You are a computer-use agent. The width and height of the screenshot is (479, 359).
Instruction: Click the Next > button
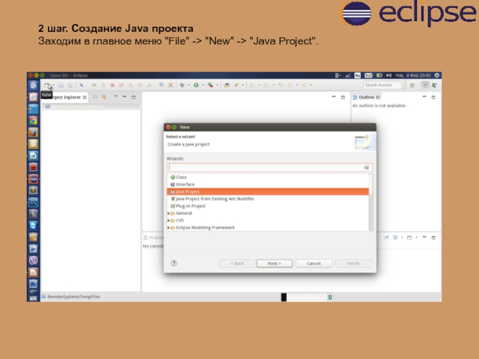coord(274,263)
